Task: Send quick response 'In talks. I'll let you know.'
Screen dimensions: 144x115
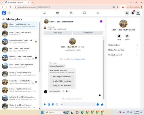Action: [62, 81]
